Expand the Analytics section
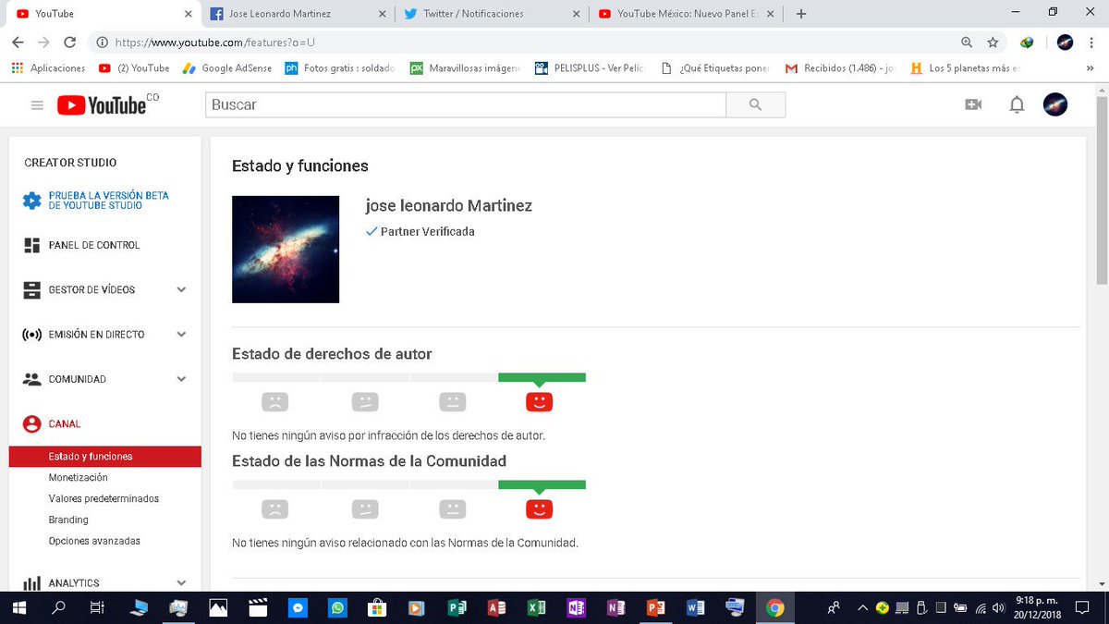Viewport: 1109px width, 624px height. pyautogui.click(x=182, y=583)
